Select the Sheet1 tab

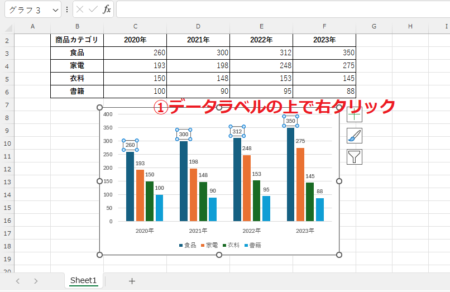tap(84, 280)
